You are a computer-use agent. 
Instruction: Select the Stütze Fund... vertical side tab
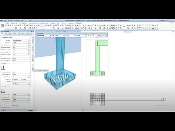click(x=33, y=66)
